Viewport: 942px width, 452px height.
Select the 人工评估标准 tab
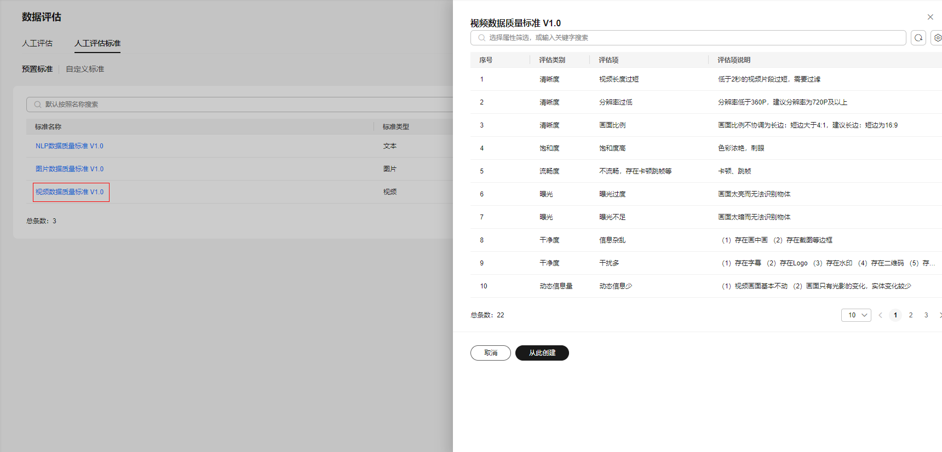(x=97, y=43)
